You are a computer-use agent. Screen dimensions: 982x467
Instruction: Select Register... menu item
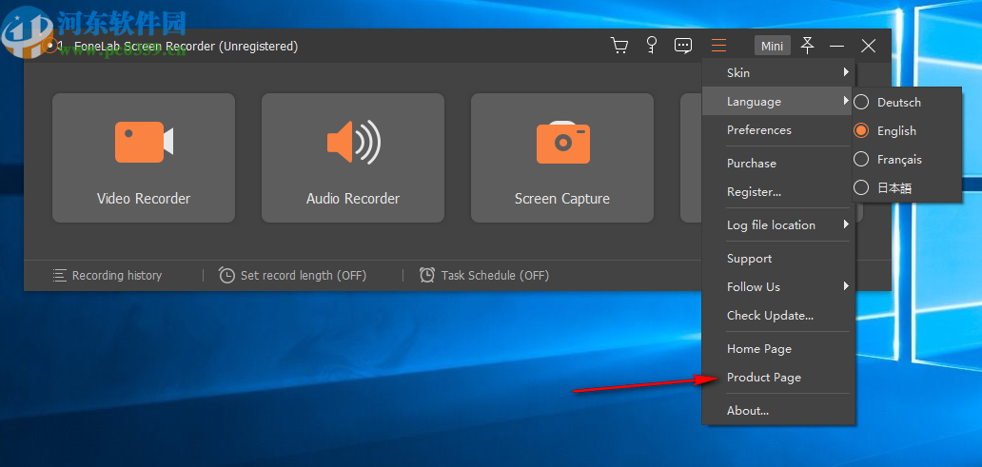pos(776,192)
